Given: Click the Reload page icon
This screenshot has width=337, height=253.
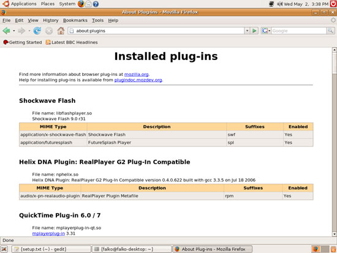Looking at the screenshot, I should (37, 31).
